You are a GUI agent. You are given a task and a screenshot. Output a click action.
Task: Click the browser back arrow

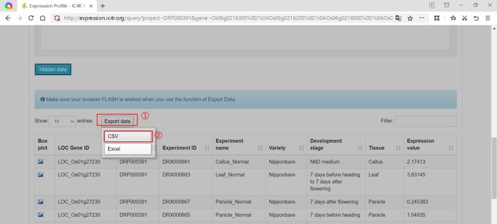click(8, 18)
